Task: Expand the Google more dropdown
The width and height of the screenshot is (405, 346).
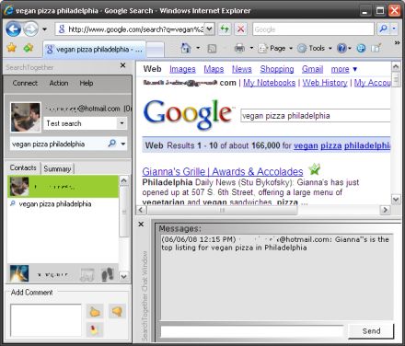Action: tap(344, 69)
